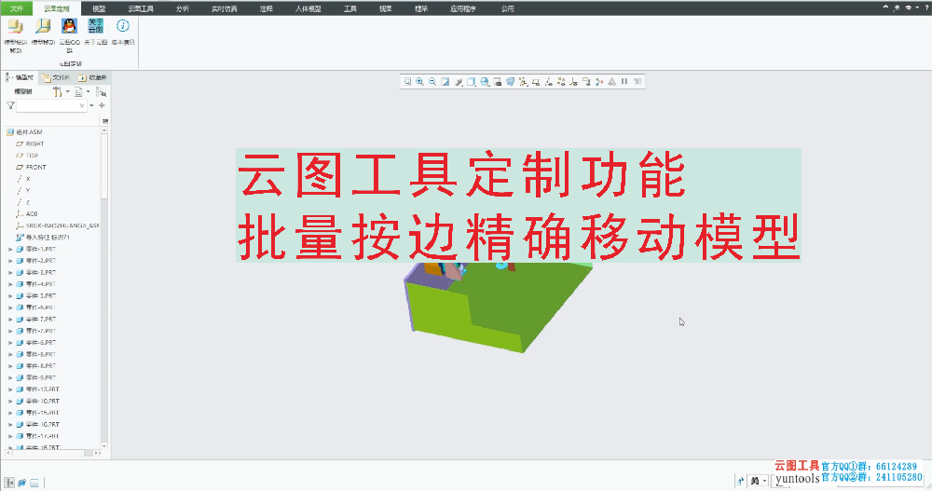Switch to the 收藏夹 navigator tab
This screenshot has width=932, height=491.
pyautogui.click(x=92, y=78)
